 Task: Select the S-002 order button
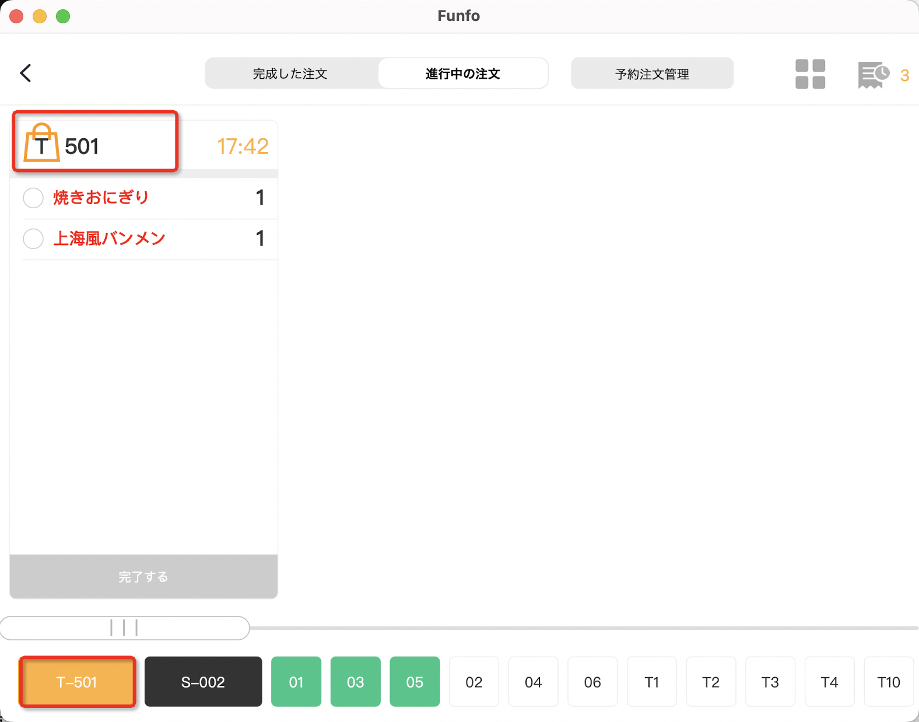click(x=203, y=682)
